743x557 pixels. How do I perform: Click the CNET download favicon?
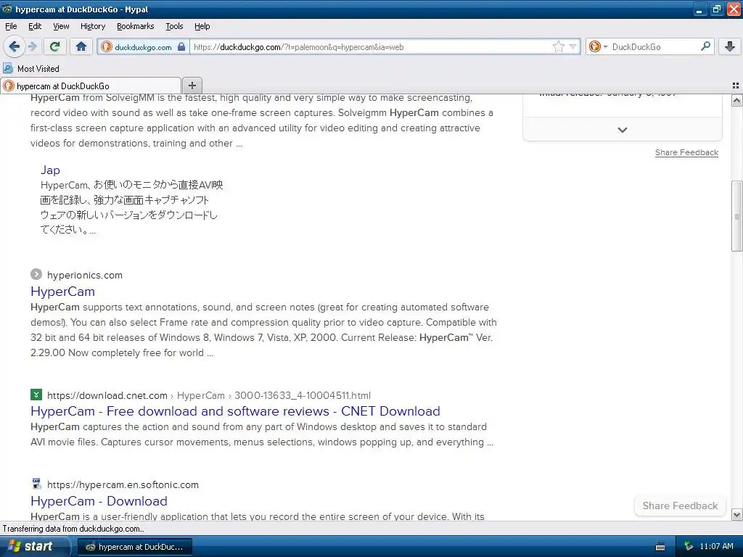(36, 395)
